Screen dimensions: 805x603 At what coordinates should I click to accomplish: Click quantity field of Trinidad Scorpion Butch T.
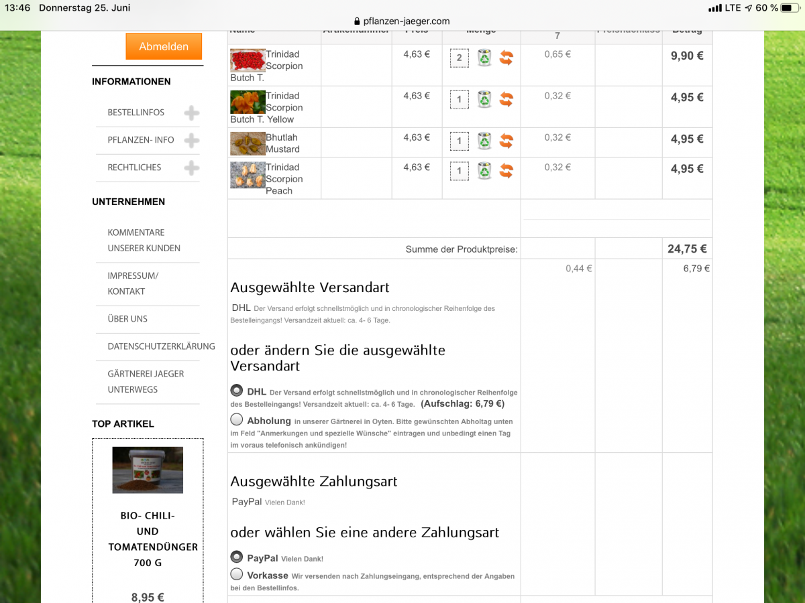[460, 58]
